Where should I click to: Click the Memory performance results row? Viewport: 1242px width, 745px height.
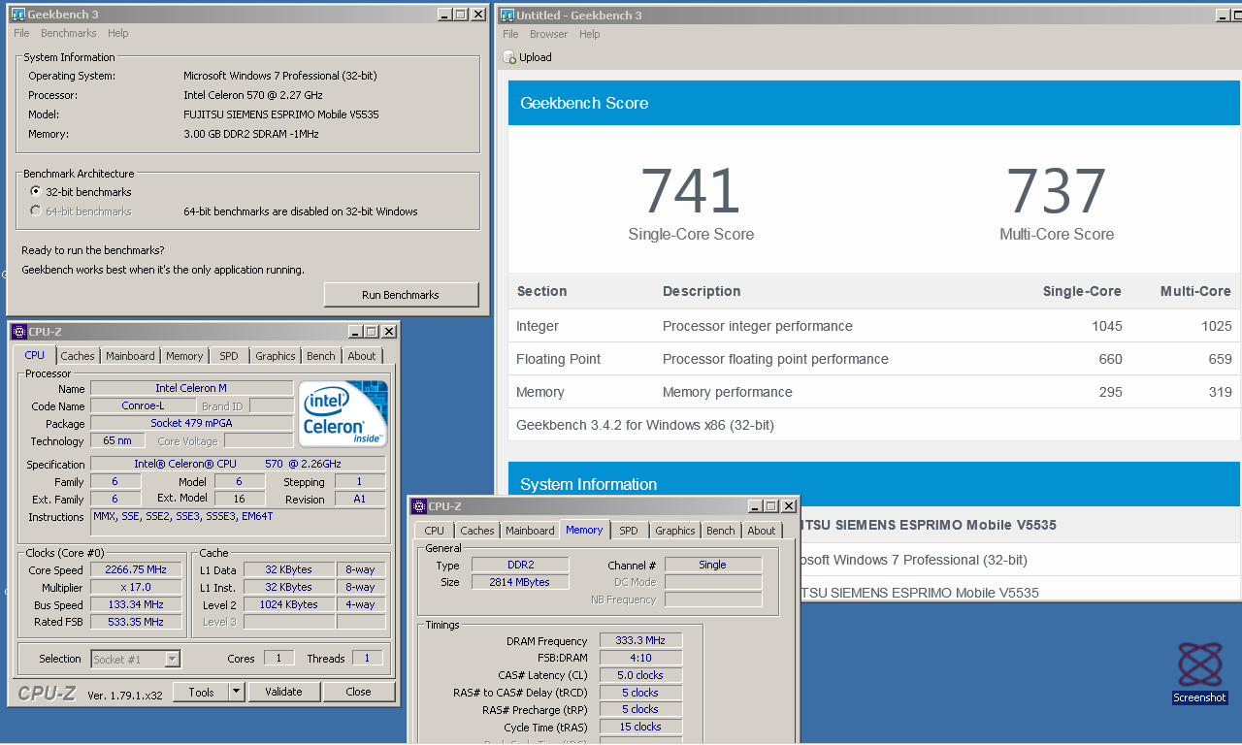(874, 392)
